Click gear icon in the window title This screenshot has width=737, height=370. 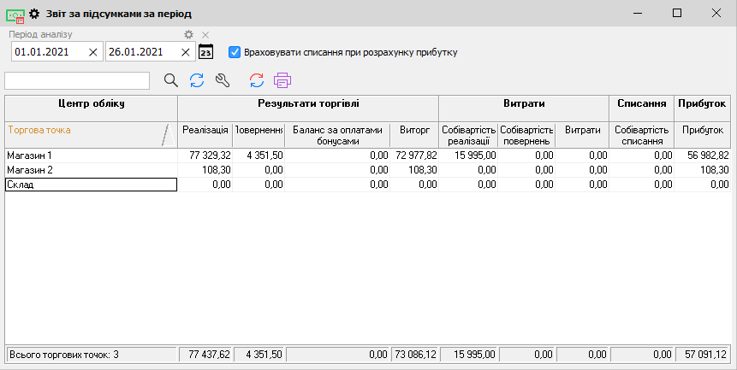(35, 14)
